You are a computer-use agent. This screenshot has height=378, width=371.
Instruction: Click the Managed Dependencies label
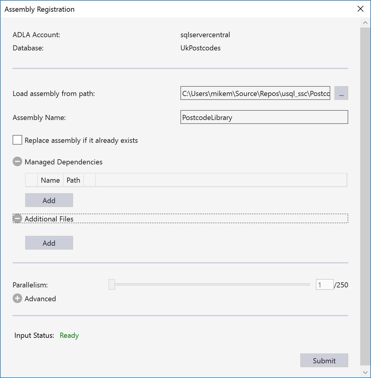64,162
